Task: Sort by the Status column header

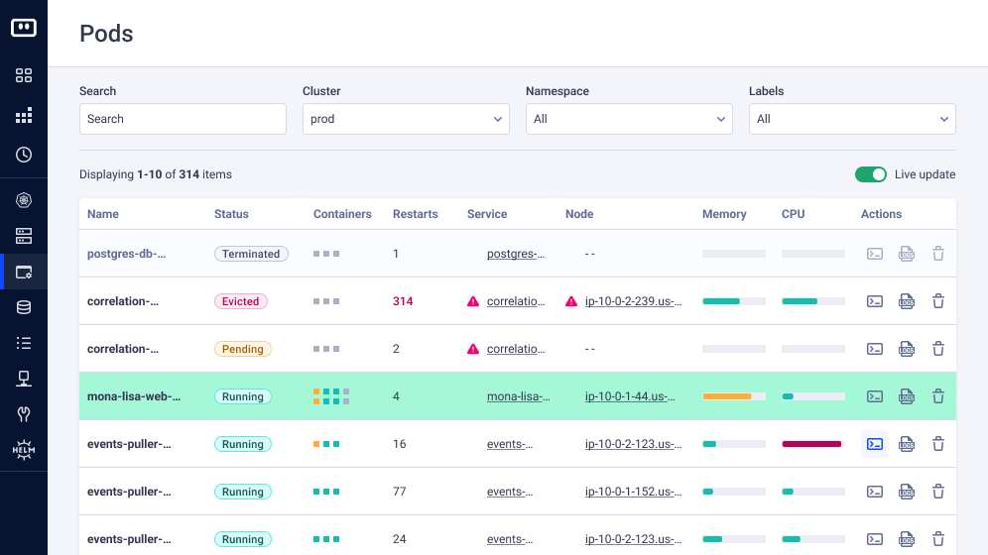Action: pyautogui.click(x=231, y=214)
